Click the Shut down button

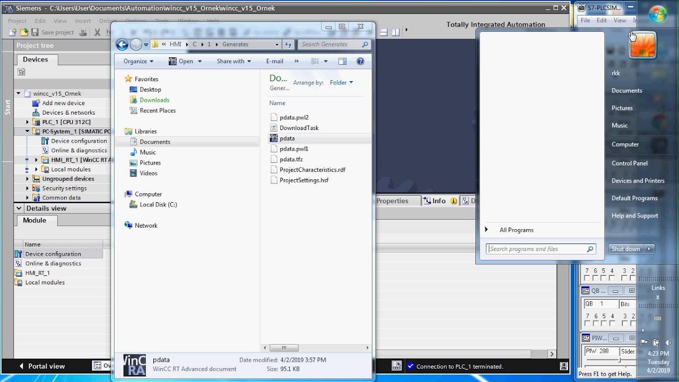625,249
